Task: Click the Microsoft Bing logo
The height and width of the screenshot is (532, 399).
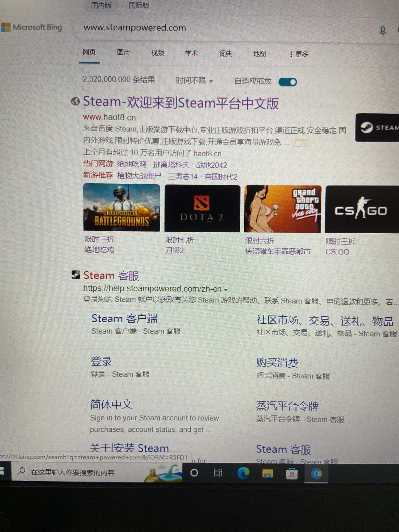Action: coord(31,27)
